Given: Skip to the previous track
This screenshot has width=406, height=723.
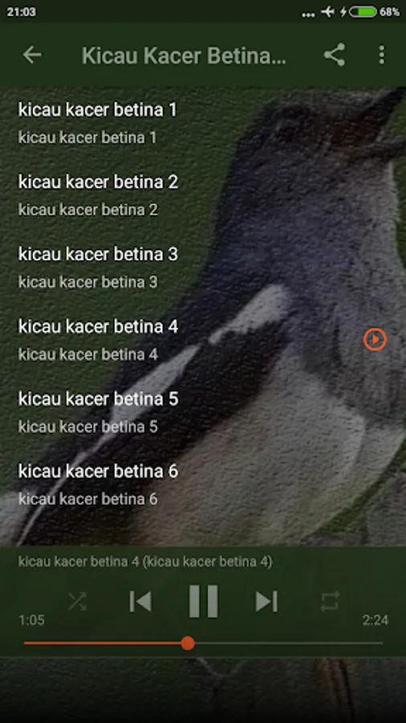Looking at the screenshot, I should pyautogui.click(x=140, y=601).
